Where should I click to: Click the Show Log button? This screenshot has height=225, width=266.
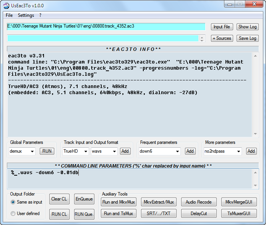pos(248,27)
